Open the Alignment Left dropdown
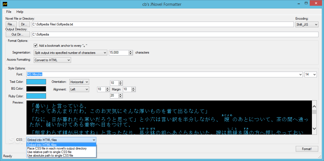 tap(79, 89)
